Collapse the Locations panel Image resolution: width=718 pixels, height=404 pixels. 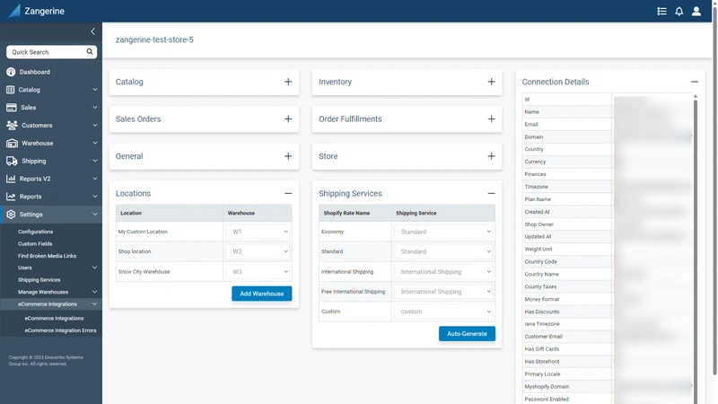288,193
